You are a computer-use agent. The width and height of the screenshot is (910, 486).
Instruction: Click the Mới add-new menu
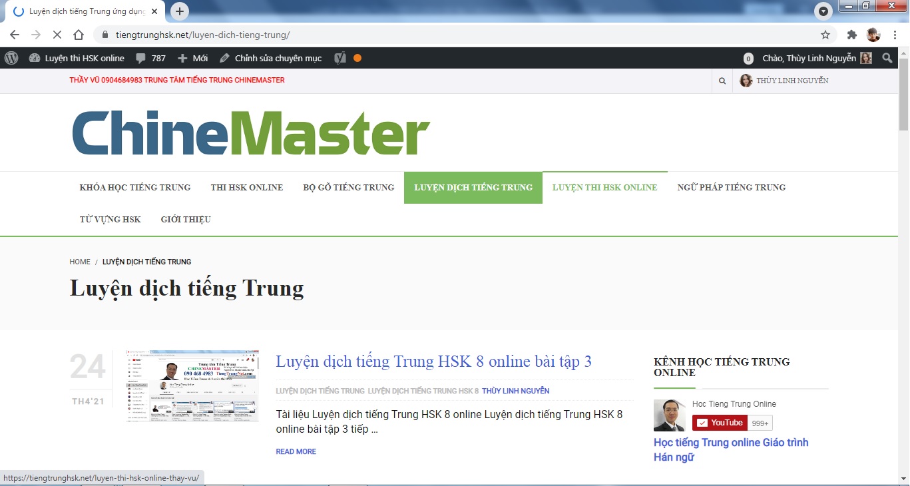point(193,58)
